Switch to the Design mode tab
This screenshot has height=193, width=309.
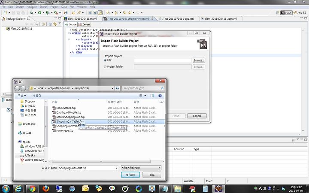click(x=84, y=24)
